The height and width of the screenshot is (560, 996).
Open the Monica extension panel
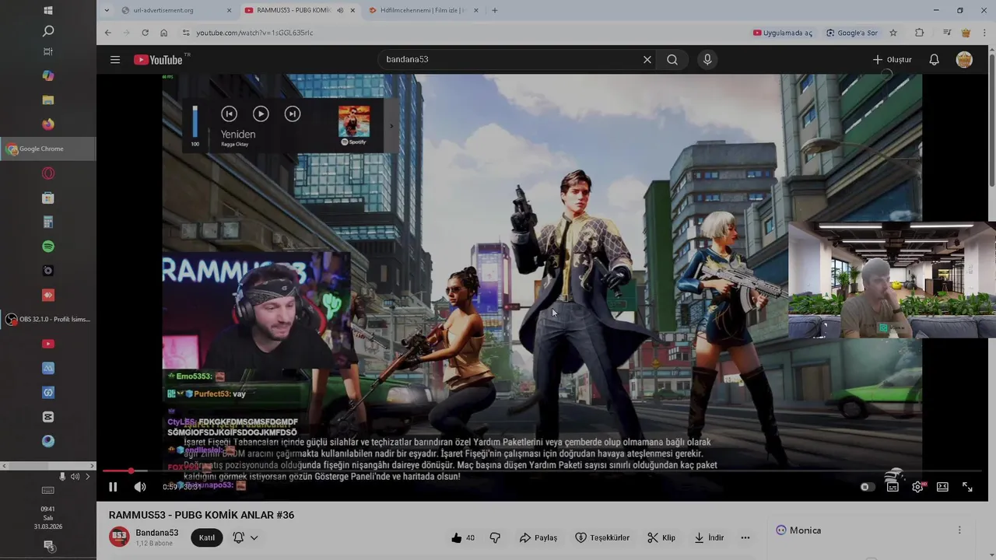click(x=798, y=530)
